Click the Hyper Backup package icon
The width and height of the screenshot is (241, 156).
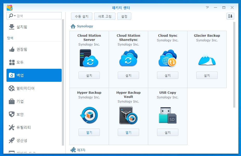click(89, 115)
